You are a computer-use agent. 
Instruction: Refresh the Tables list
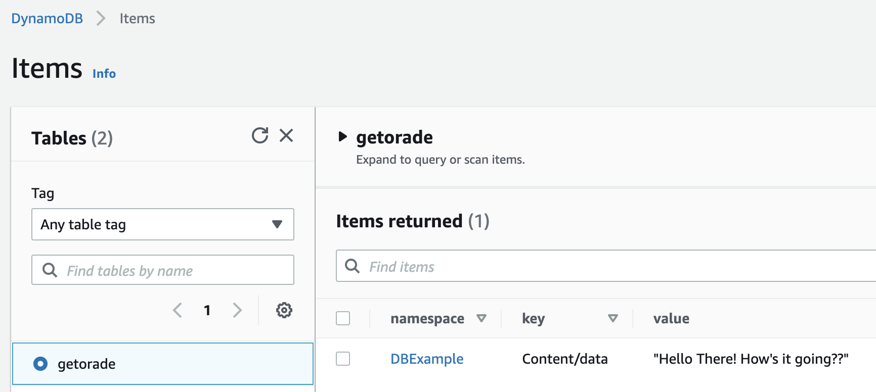click(260, 135)
